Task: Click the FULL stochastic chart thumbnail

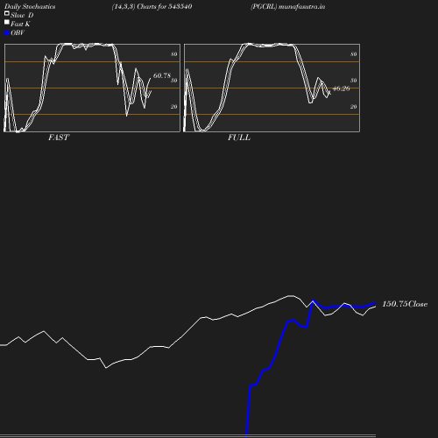Action: click(272, 88)
